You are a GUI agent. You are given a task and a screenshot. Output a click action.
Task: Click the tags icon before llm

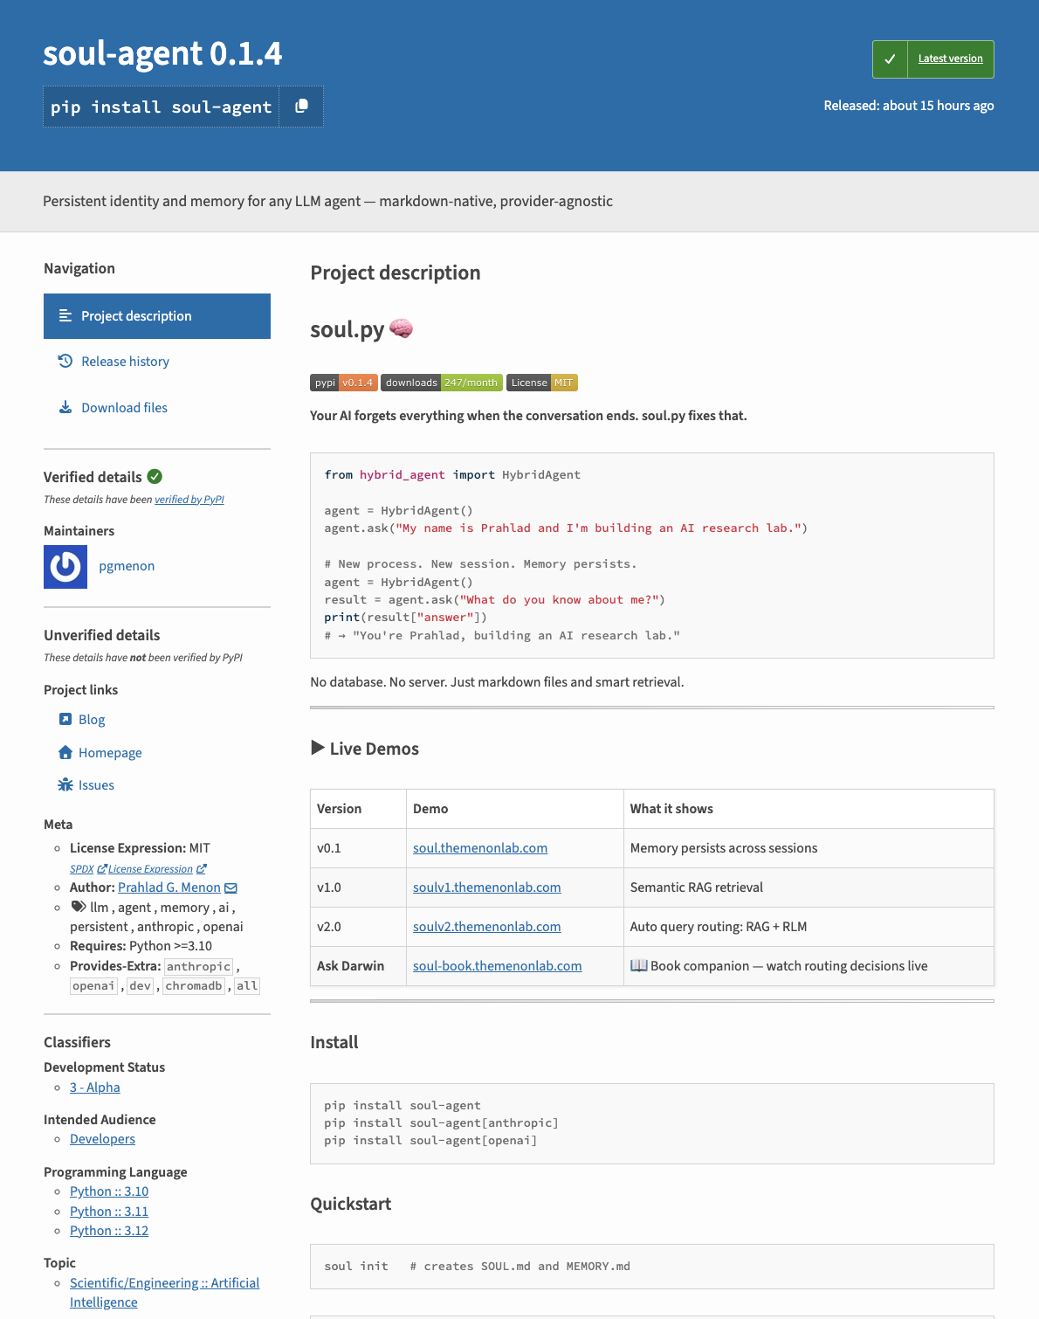pos(79,907)
